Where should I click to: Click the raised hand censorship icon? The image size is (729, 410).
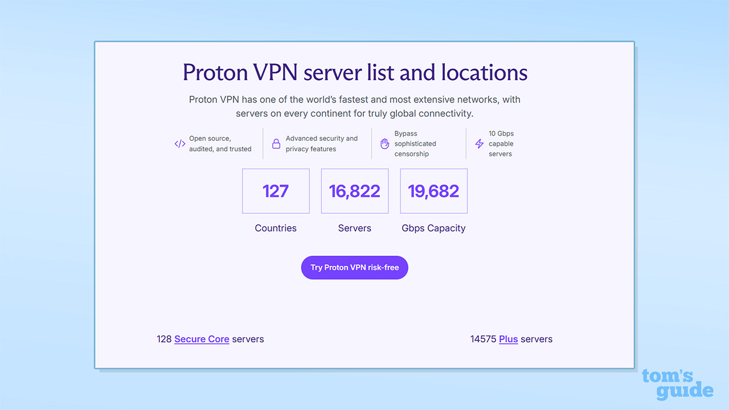[384, 143]
